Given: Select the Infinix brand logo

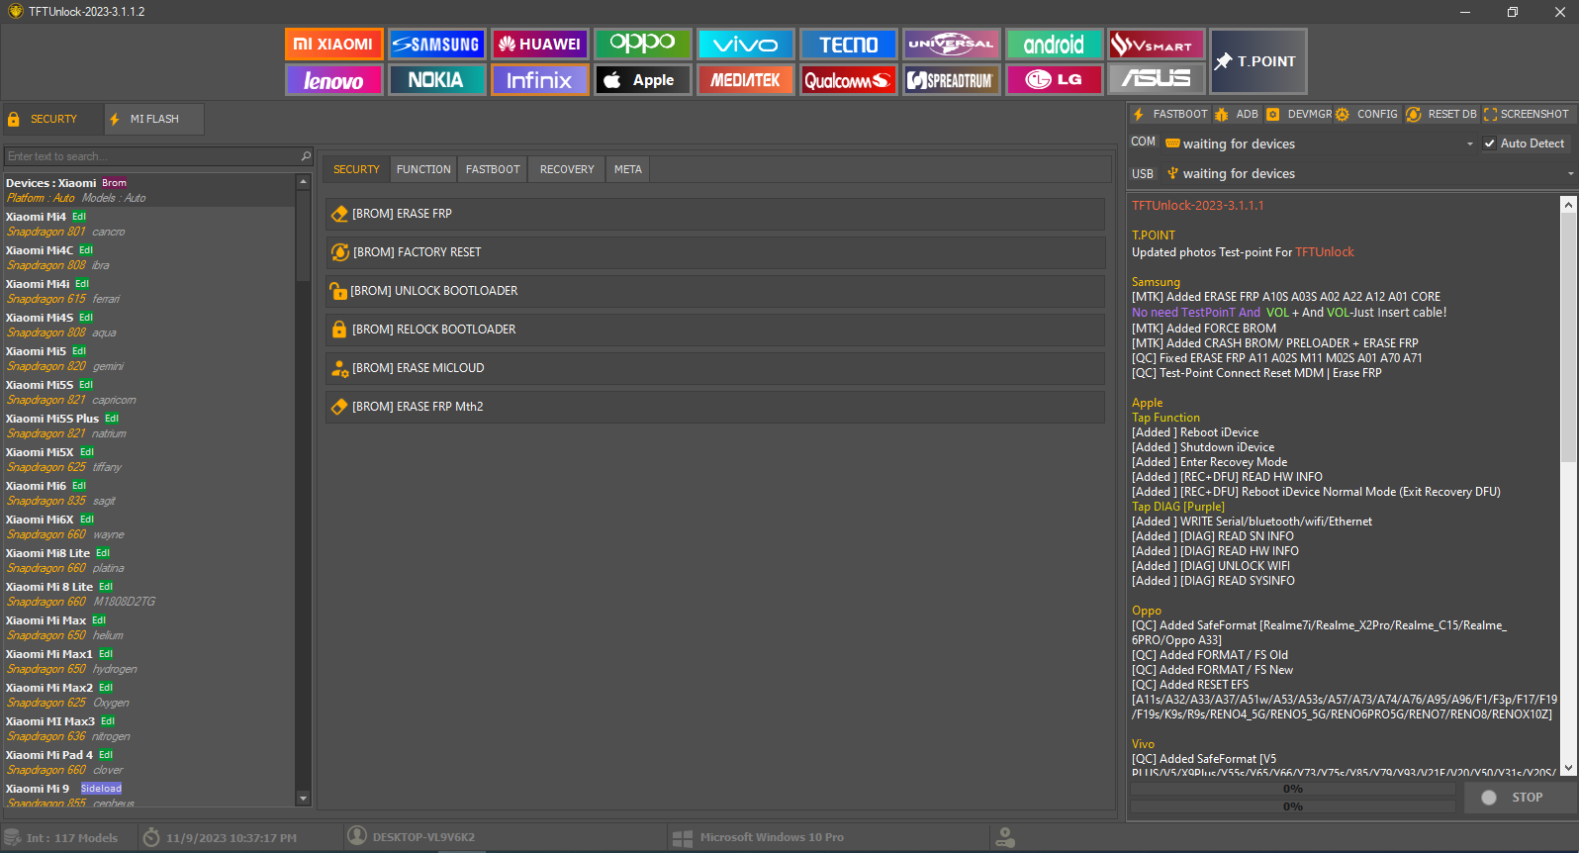Looking at the screenshot, I should tap(539, 79).
